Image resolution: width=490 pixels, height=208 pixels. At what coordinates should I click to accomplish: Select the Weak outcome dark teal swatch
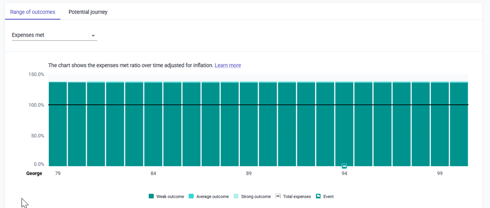(x=151, y=197)
